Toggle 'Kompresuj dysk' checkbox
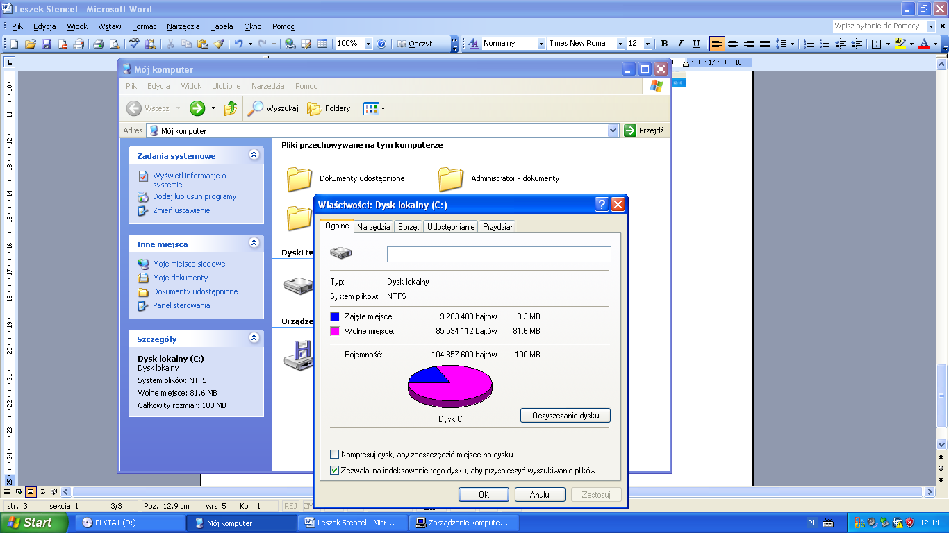Viewport: 949px width, 533px height. click(x=335, y=455)
